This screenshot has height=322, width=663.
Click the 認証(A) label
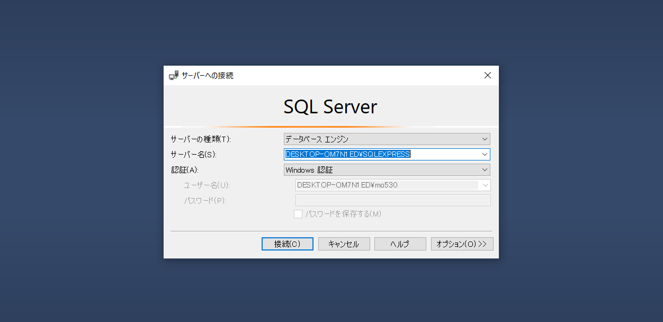coord(184,170)
